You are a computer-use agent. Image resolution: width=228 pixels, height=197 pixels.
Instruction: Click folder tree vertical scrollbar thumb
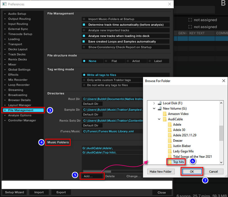click(221, 133)
